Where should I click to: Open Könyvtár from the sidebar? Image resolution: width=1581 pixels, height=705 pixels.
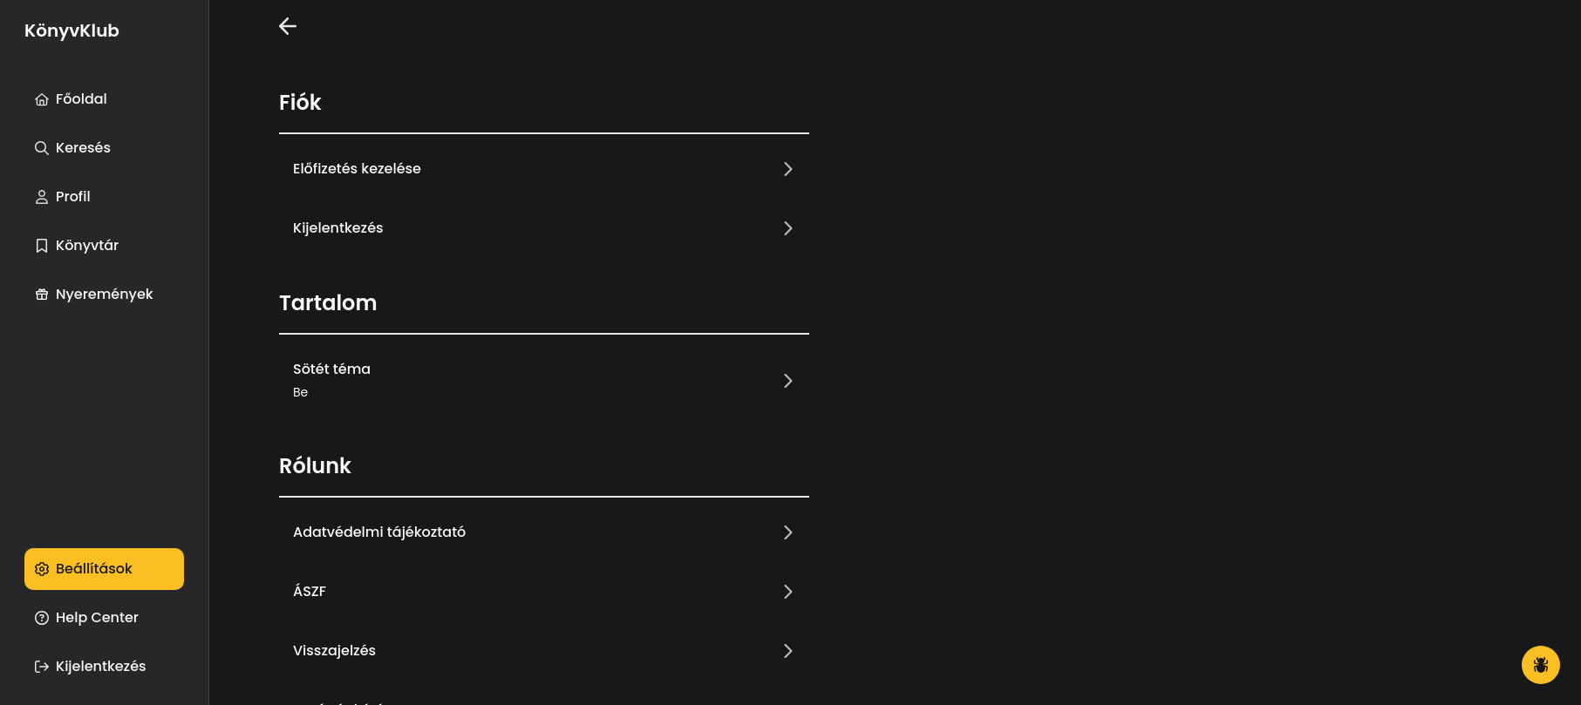tap(87, 246)
